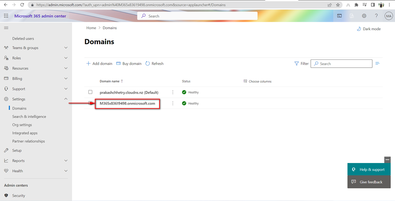The image size is (395, 201).
Task: Open Partner relationships
Action: [29, 141]
